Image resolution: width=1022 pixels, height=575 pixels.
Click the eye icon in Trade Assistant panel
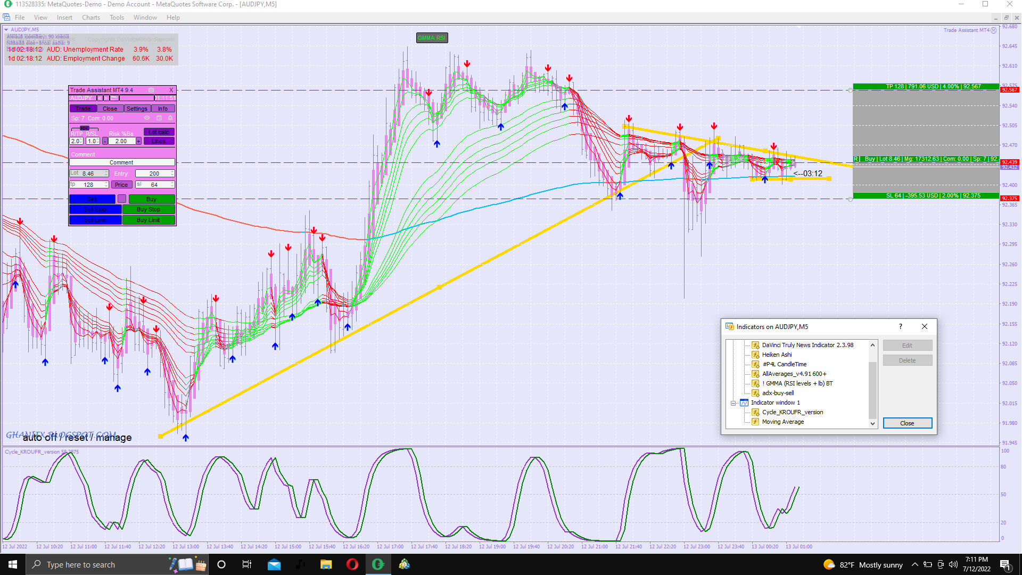(147, 118)
